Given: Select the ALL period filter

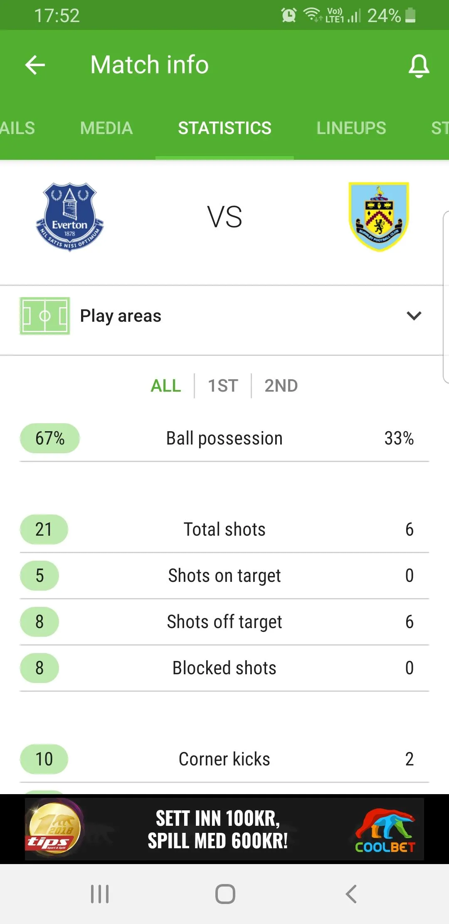Looking at the screenshot, I should (x=166, y=386).
